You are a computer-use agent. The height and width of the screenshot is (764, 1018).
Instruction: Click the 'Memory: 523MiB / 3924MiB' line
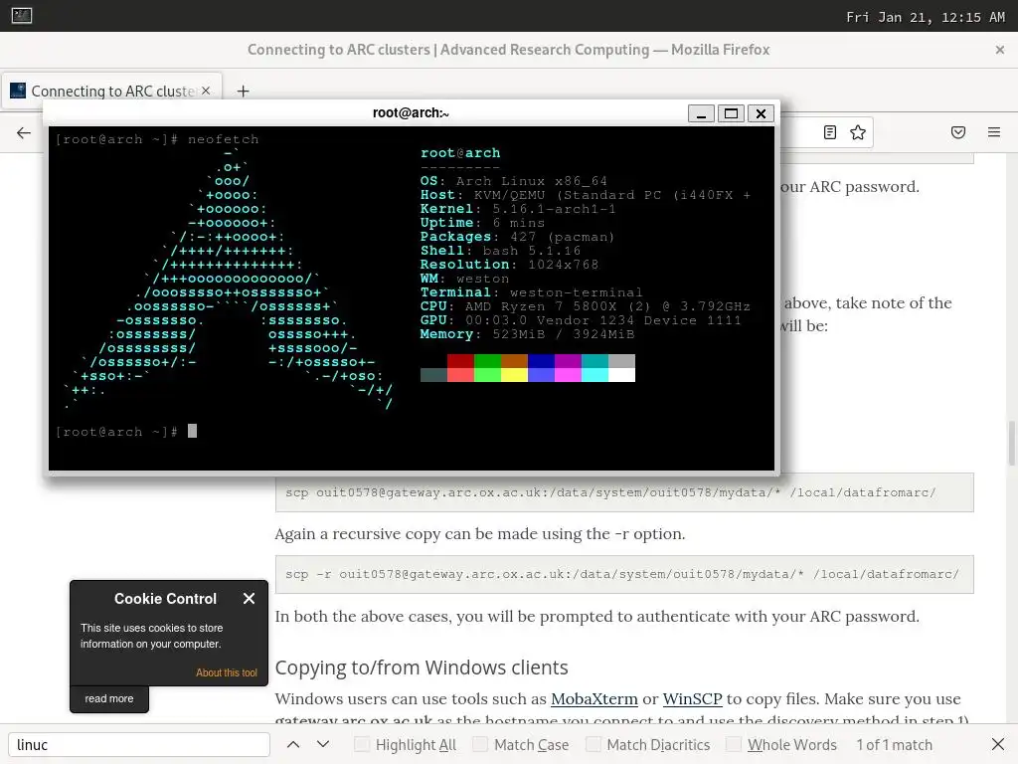coord(527,334)
